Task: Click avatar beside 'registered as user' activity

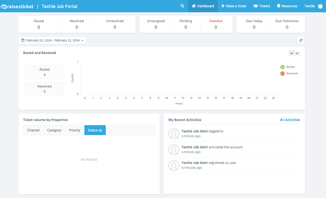Action: (x=174, y=165)
